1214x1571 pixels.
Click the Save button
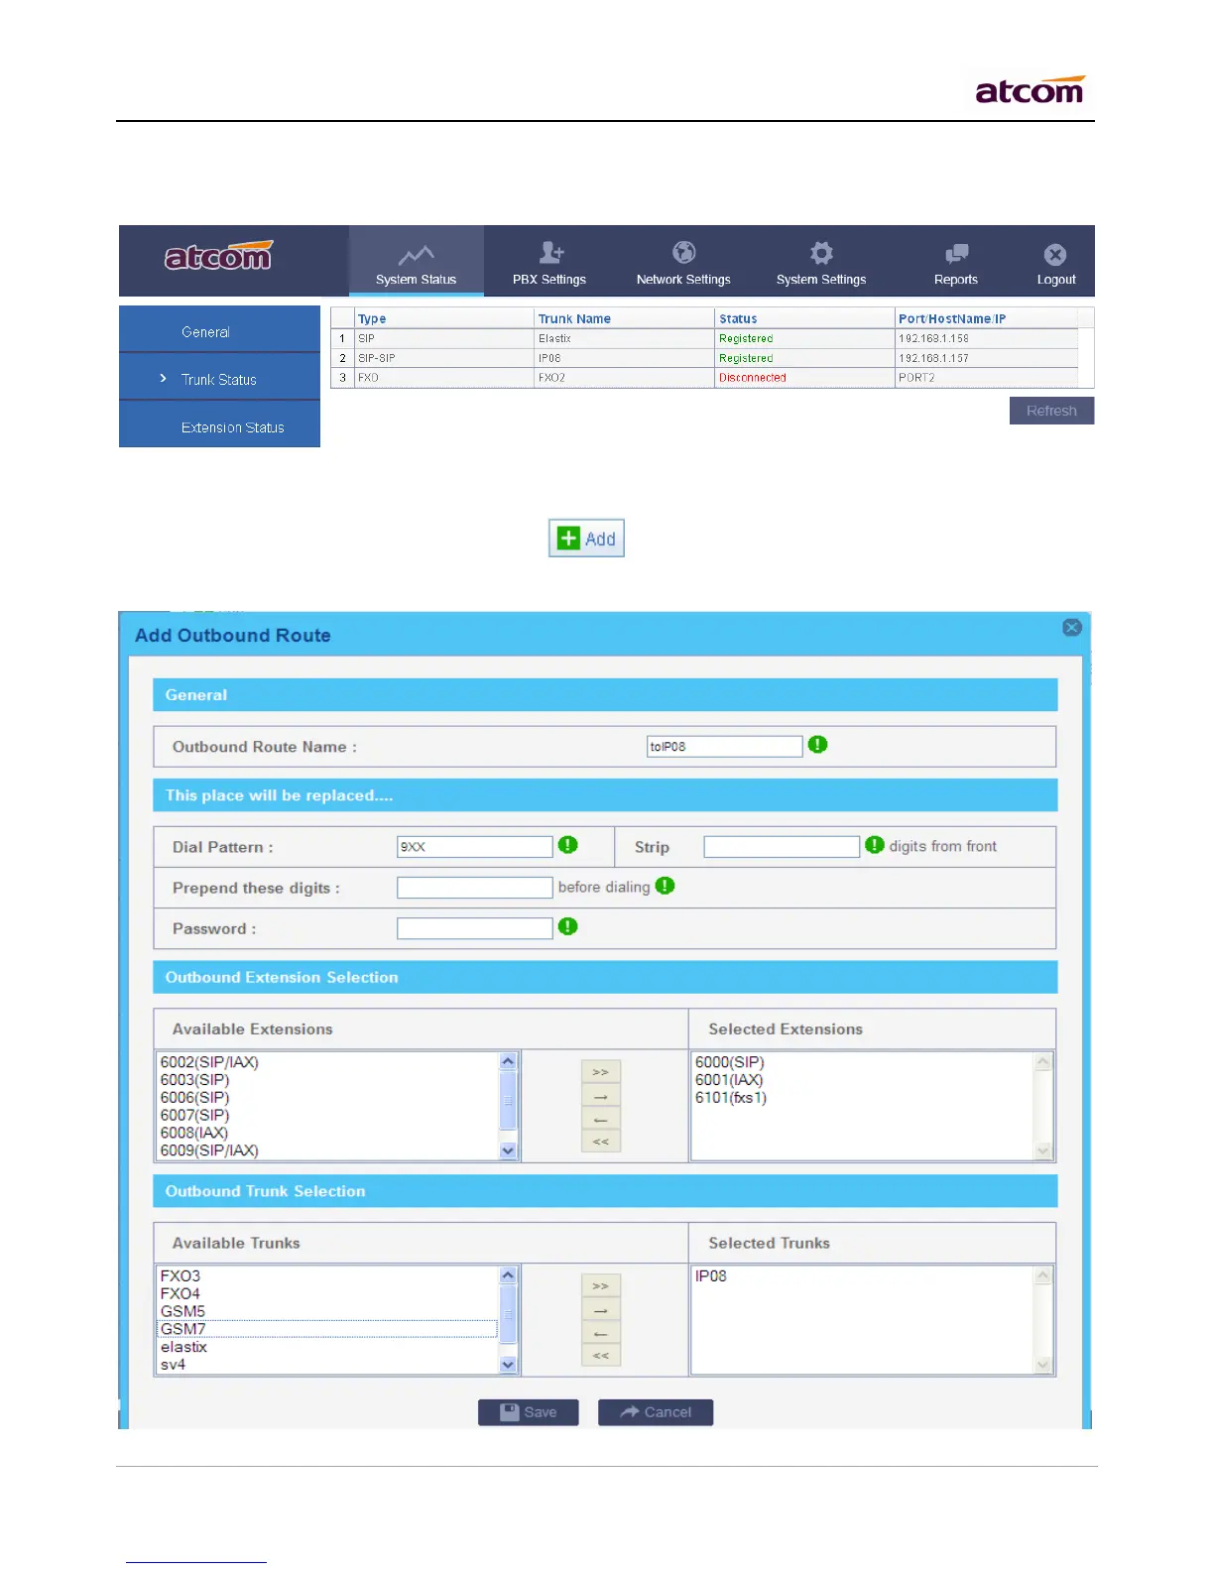pyautogui.click(x=529, y=1412)
